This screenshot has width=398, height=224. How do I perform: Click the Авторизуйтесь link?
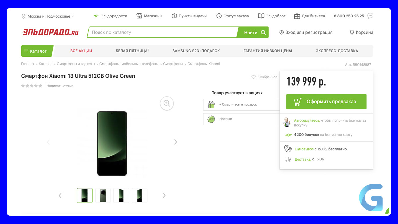pyautogui.click(x=306, y=121)
